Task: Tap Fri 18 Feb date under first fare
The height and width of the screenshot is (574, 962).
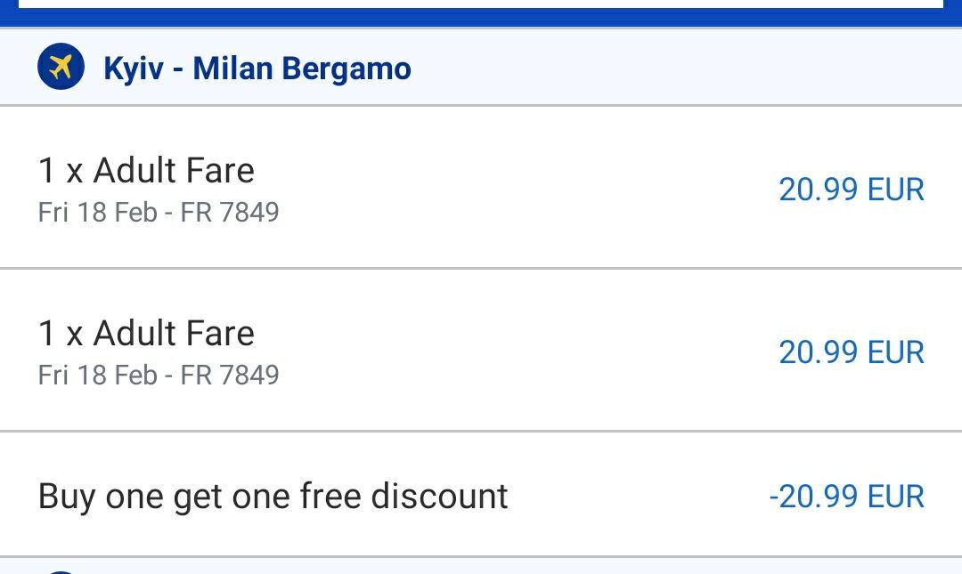Action: point(98,213)
